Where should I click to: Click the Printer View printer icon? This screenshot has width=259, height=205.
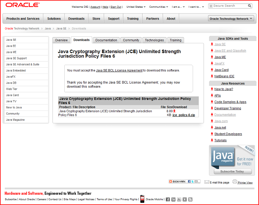(x=235, y=182)
